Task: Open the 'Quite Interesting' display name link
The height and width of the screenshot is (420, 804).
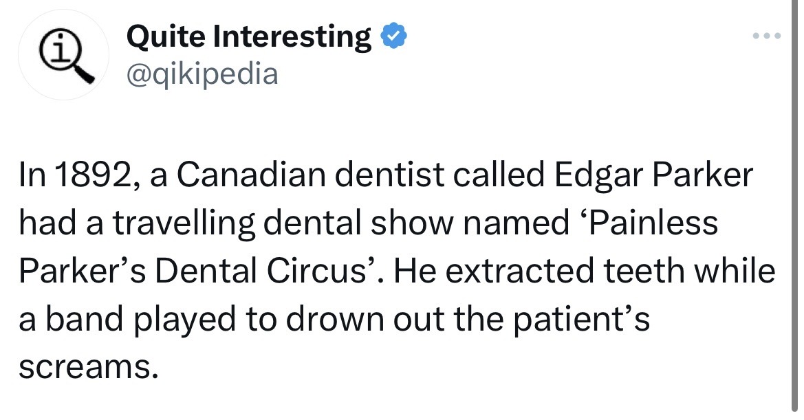Action: (x=249, y=36)
